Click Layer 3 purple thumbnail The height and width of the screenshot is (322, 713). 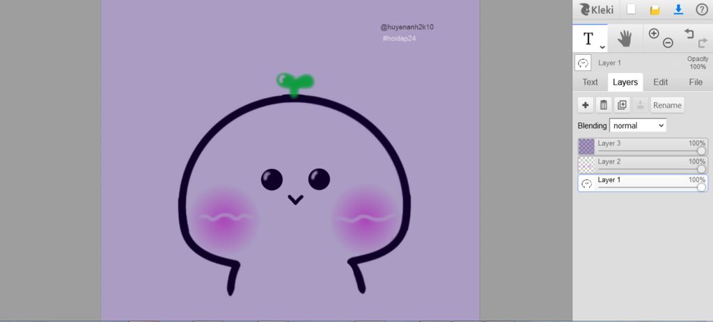(x=586, y=147)
